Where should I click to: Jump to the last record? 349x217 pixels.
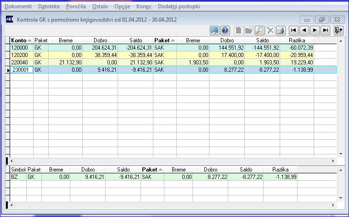click(326, 30)
